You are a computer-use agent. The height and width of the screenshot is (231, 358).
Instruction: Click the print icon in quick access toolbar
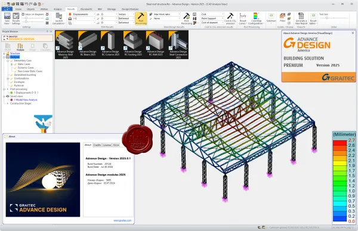click(x=35, y=4)
